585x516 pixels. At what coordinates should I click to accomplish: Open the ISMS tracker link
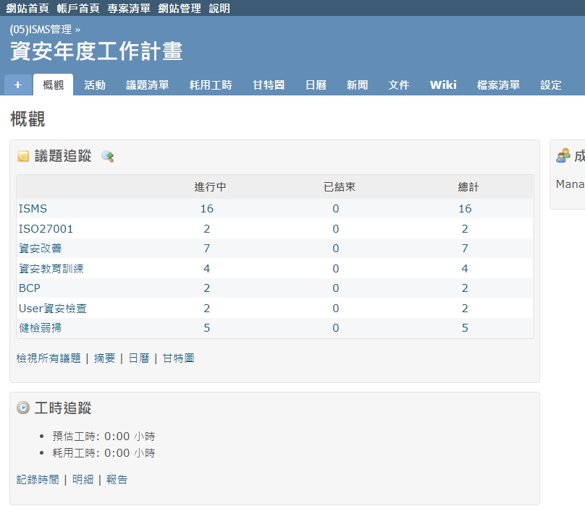tap(33, 208)
